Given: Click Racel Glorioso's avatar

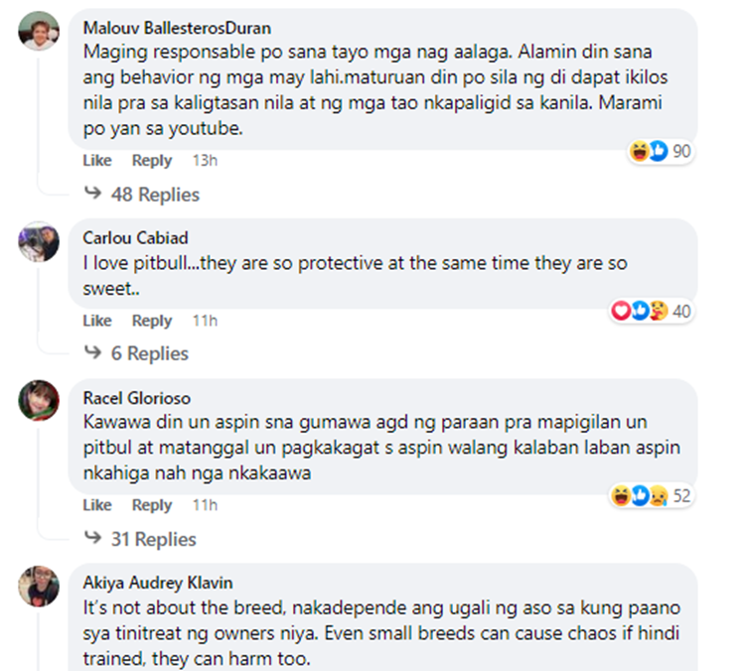Looking at the screenshot, I should 39,400.
